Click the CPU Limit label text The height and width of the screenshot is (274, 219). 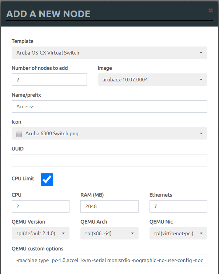[23, 178]
